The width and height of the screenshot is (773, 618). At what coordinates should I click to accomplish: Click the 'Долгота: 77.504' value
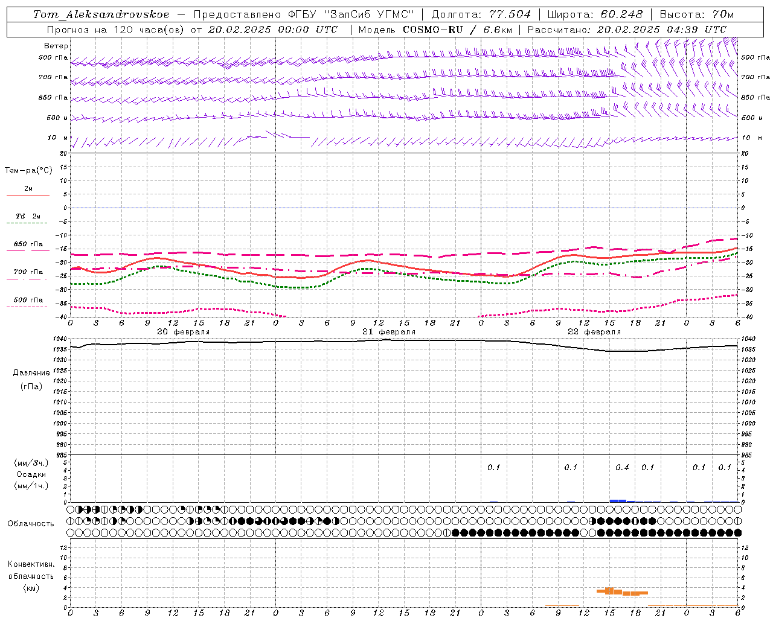click(481, 14)
